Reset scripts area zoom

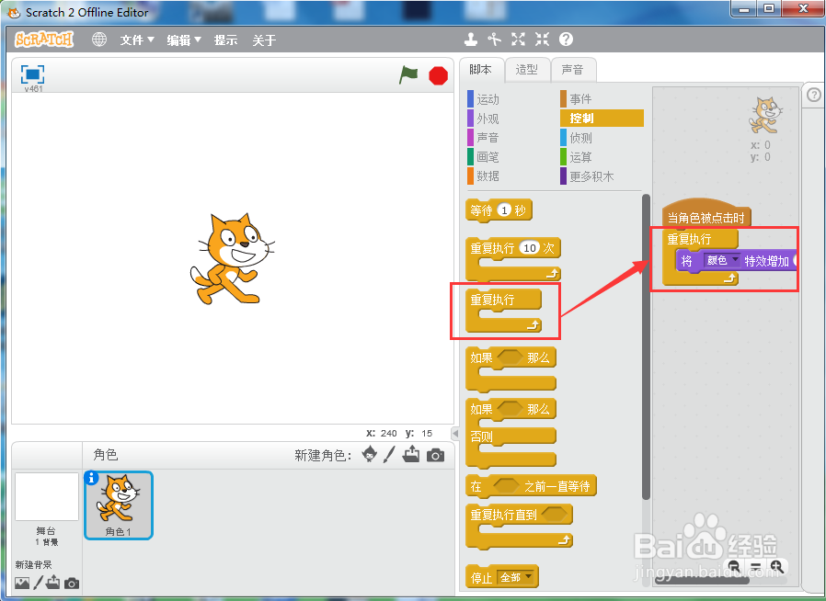point(755,566)
